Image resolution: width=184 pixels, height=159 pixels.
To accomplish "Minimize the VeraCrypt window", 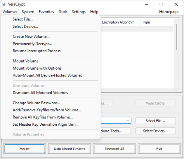I will point(147,4).
